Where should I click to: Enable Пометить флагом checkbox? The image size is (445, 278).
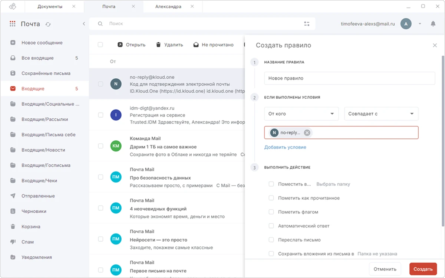[x=271, y=212]
